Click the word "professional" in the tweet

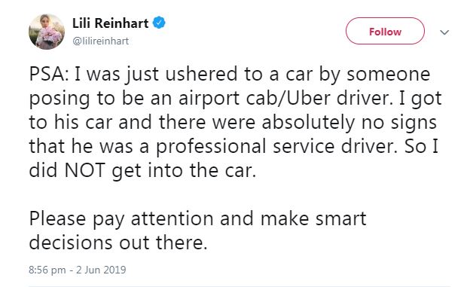point(211,147)
